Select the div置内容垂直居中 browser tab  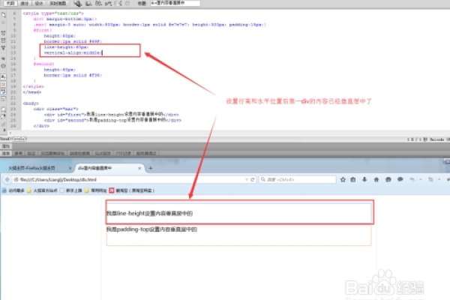(x=105, y=169)
